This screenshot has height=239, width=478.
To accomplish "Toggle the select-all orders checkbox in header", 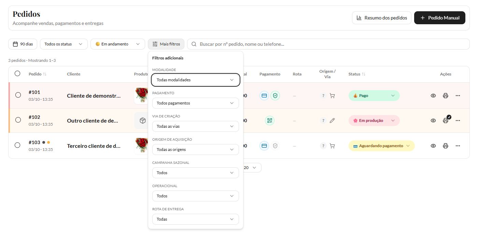I will point(17,73).
